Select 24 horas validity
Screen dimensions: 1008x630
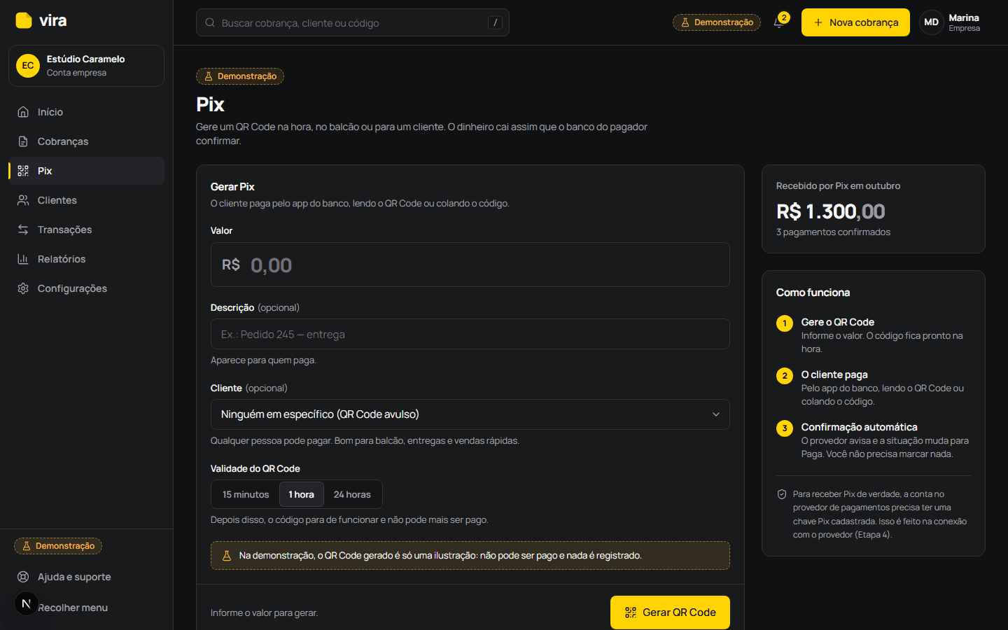(352, 494)
